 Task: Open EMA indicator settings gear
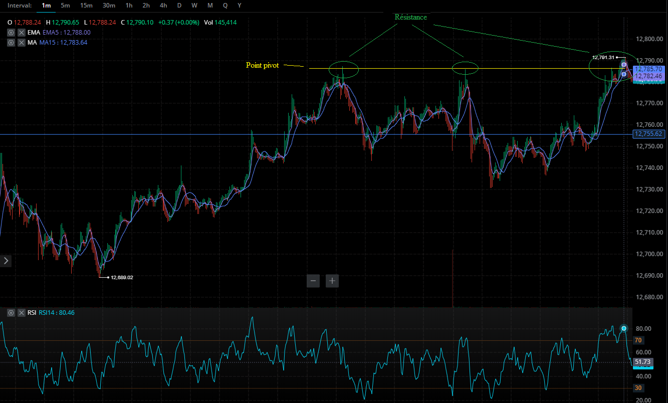[x=11, y=32]
